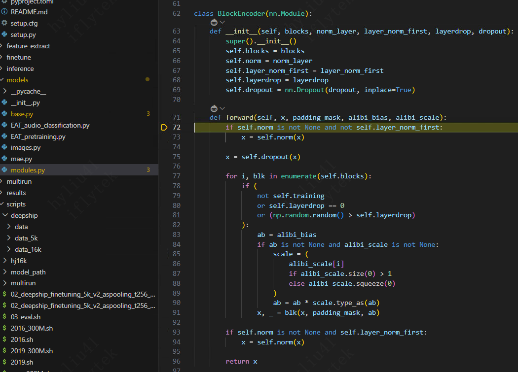Viewport: 518px width, 372px height.
Task: Click Python icon beside base.py
Action: [4, 113]
